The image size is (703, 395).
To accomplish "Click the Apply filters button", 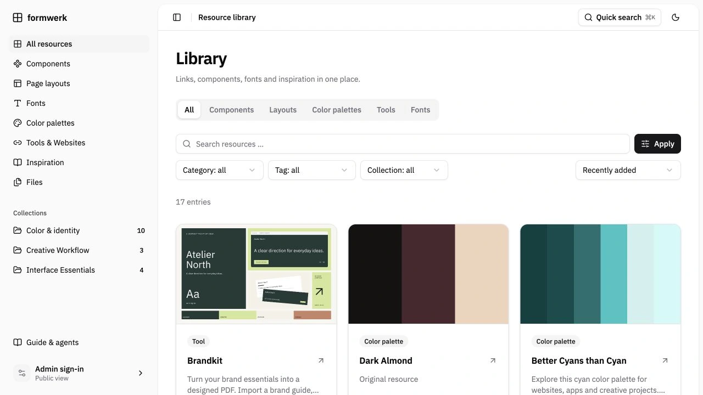I will point(657,144).
